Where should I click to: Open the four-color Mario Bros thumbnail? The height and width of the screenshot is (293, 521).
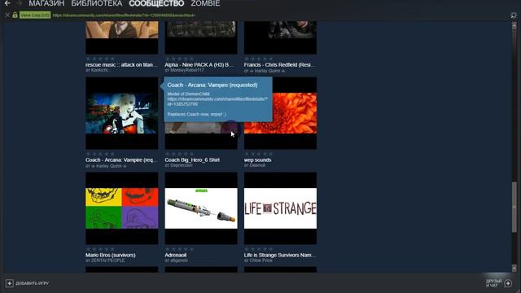coord(122,208)
